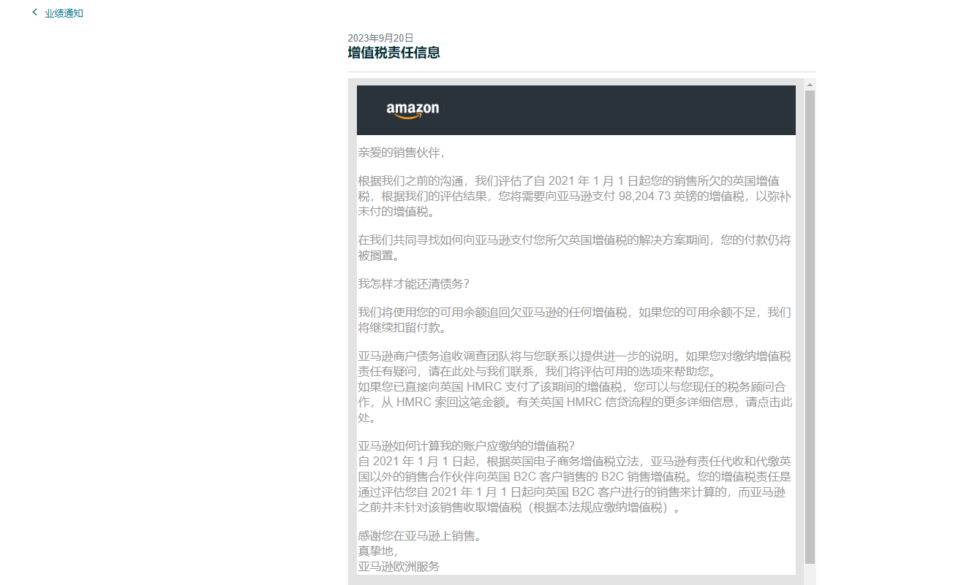Click the dark Amazon banner at the email top

point(576,110)
